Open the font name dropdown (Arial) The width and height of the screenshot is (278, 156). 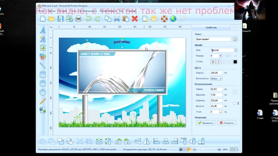(235, 50)
